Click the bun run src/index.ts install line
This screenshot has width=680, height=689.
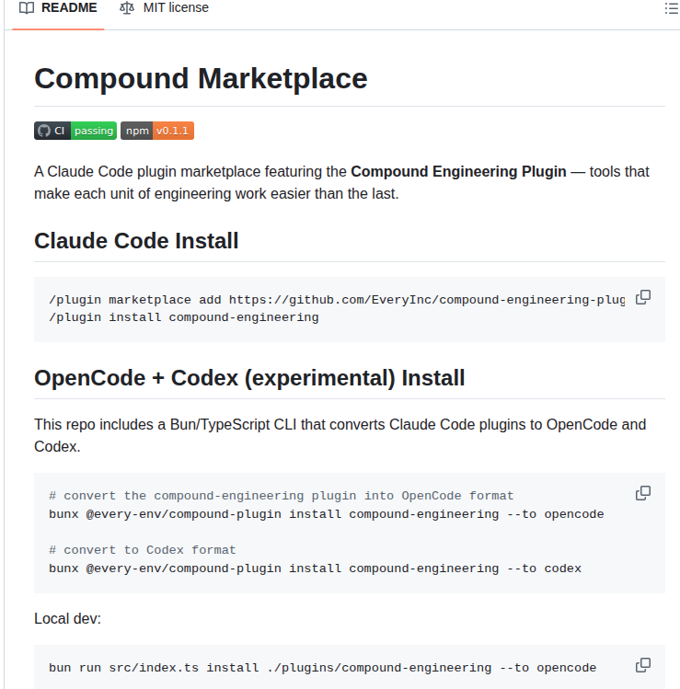click(x=323, y=668)
